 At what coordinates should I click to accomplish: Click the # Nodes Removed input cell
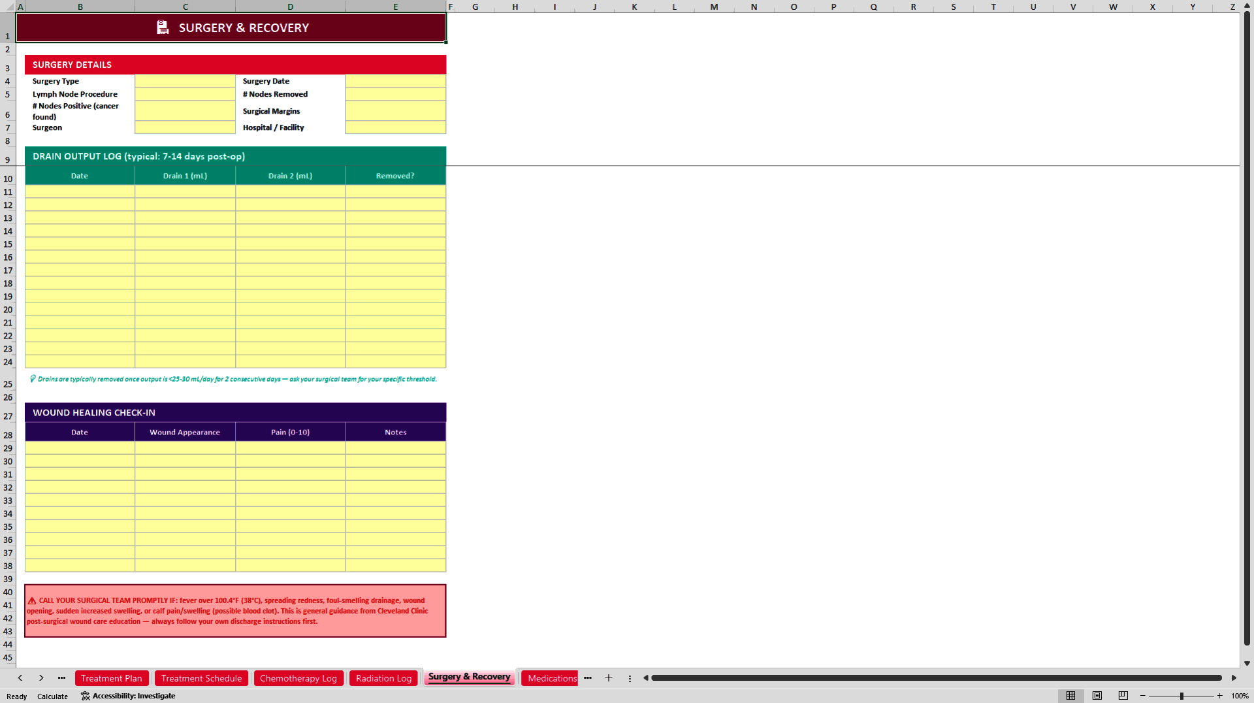[x=396, y=94]
